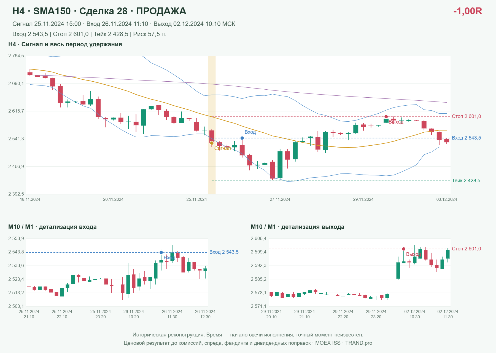496x353 pixels.
Task: Click the 'Вход 2 543,5' label in entry detail chart
Action: coord(224,252)
